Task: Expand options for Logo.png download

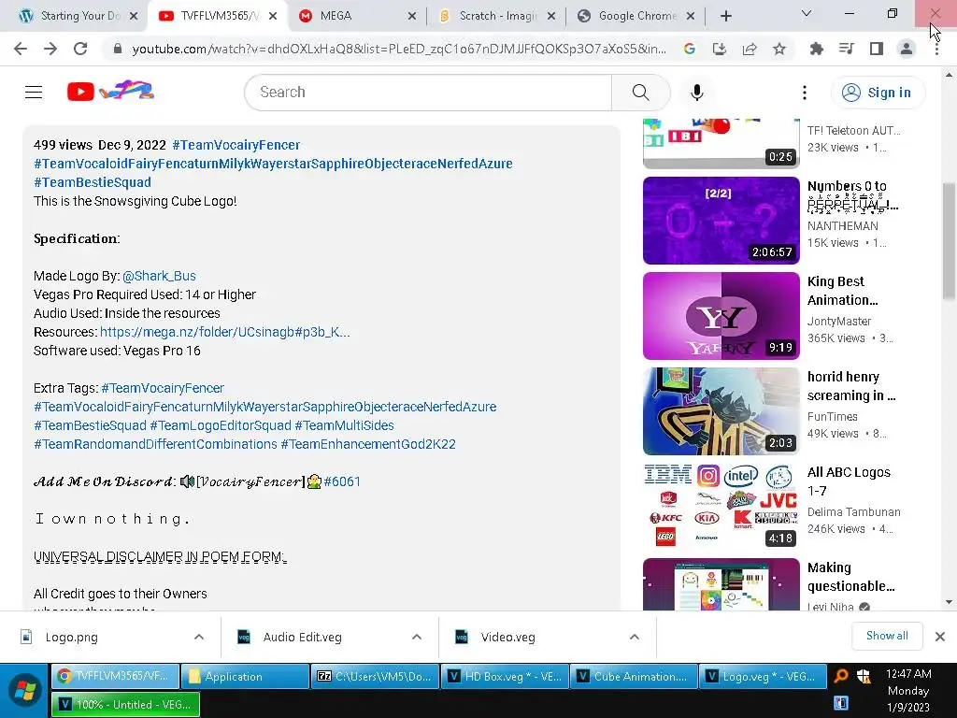Action: pyautogui.click(x=199, y=637)
